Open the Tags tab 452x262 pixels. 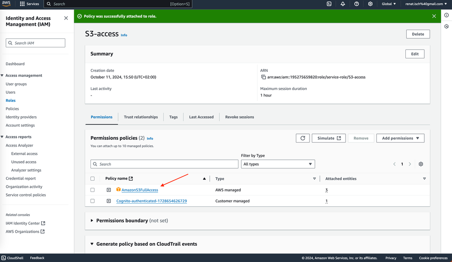[x=173, y=117]
